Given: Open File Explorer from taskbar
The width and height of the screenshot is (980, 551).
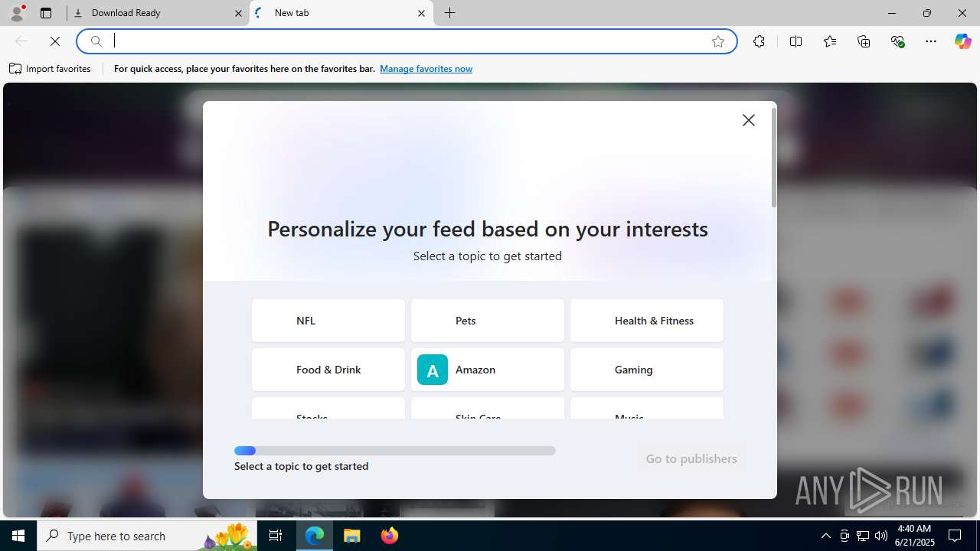Looking at the screenshot, I should [352, 536].
